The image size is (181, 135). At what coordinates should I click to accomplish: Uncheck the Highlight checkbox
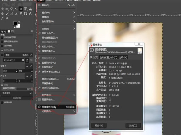pos(2,85)
